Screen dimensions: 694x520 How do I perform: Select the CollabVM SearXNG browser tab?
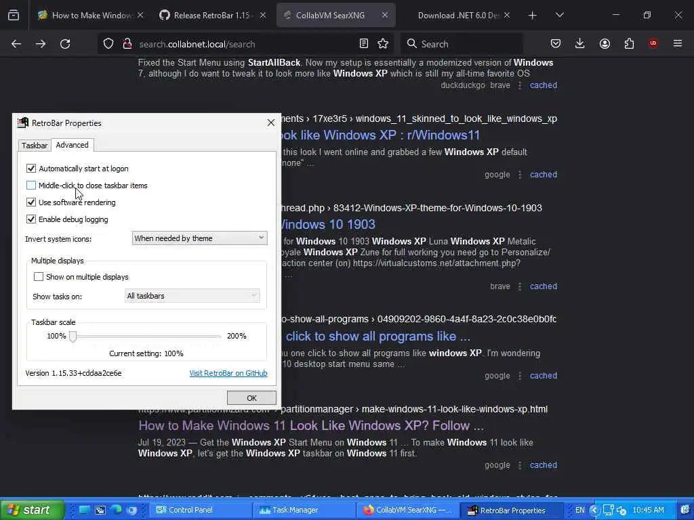330,15
